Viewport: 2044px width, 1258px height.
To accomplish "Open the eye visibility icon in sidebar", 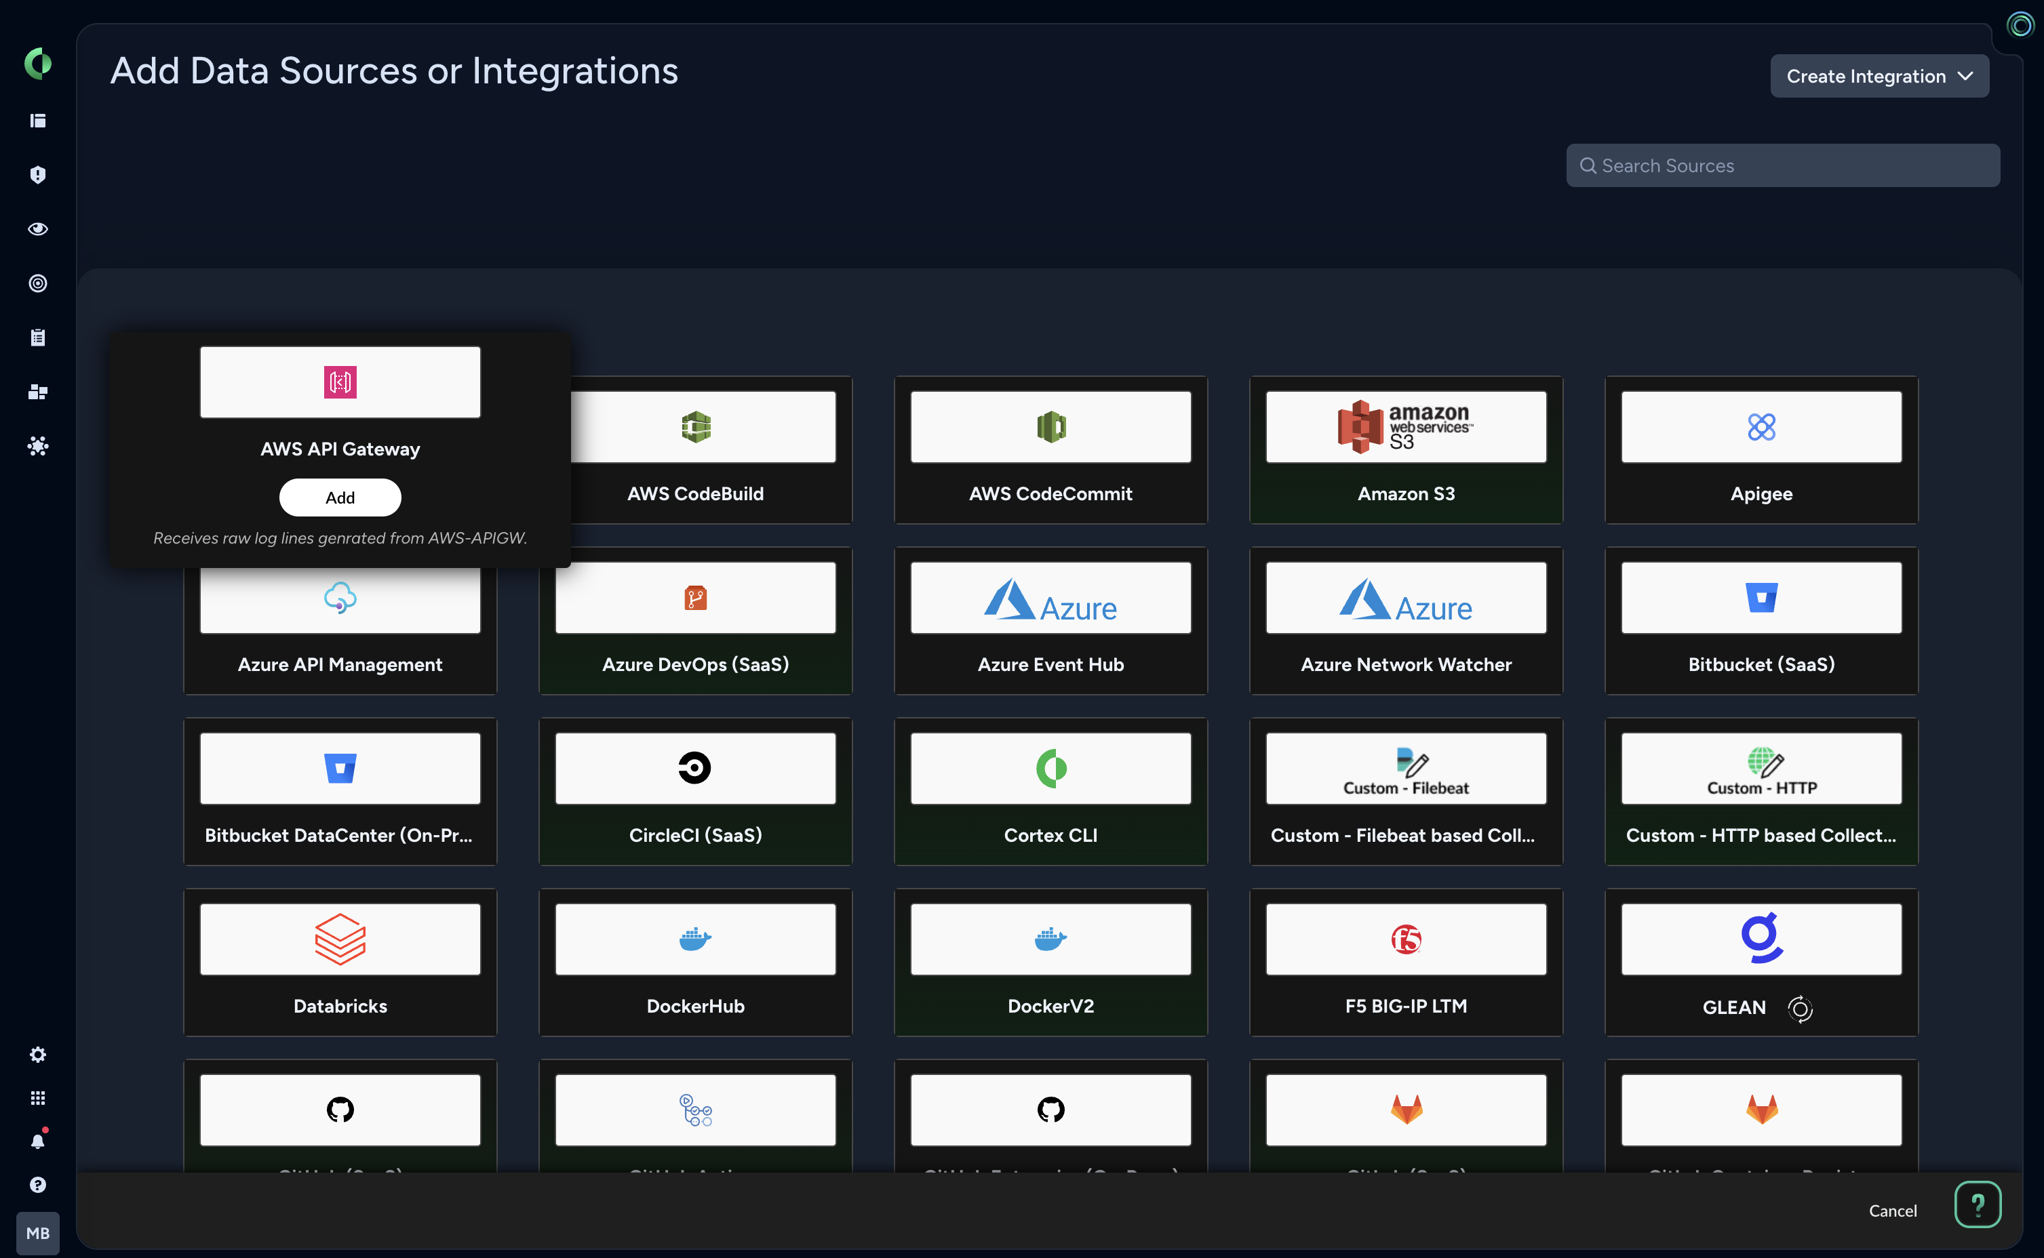I will coord(37,229).
